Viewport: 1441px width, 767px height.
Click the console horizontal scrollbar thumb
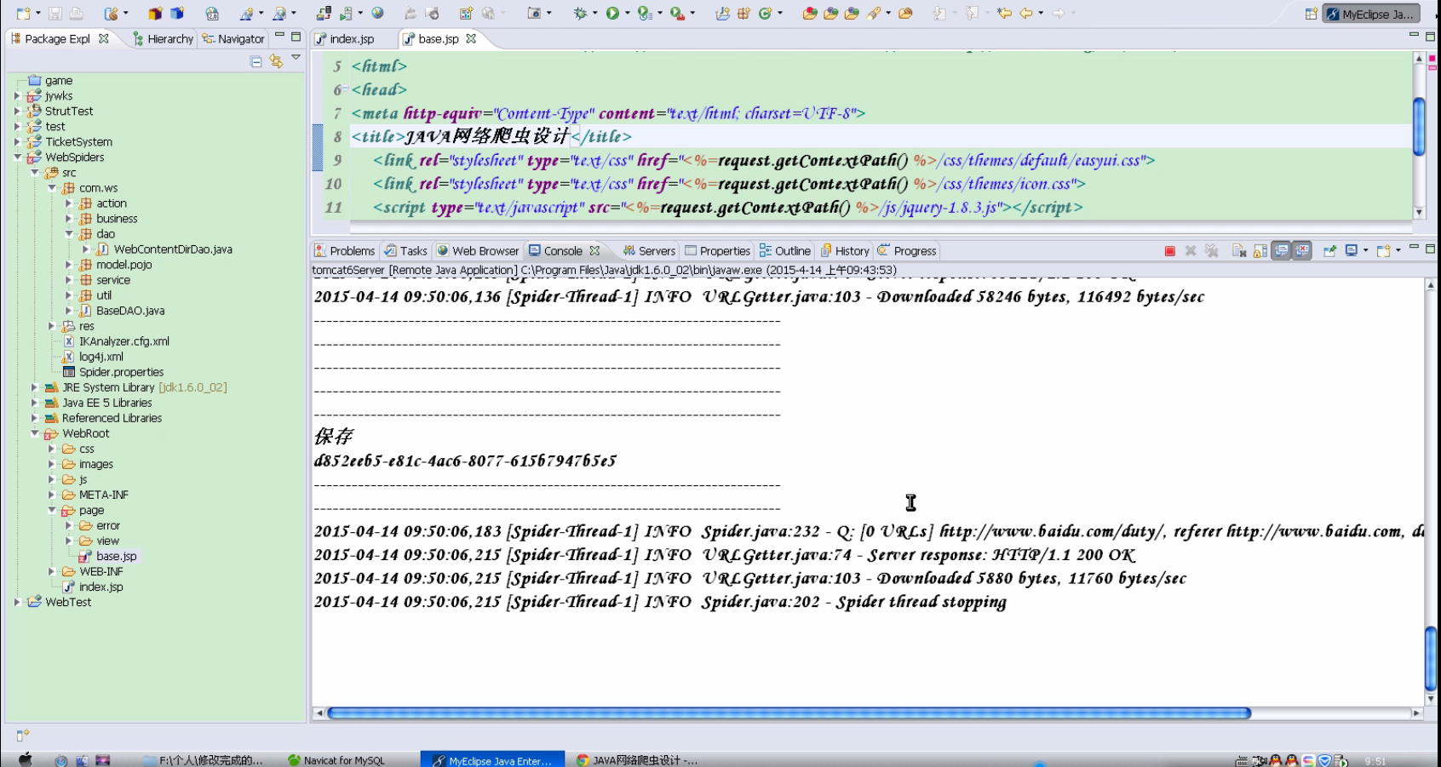pos(789,713)
